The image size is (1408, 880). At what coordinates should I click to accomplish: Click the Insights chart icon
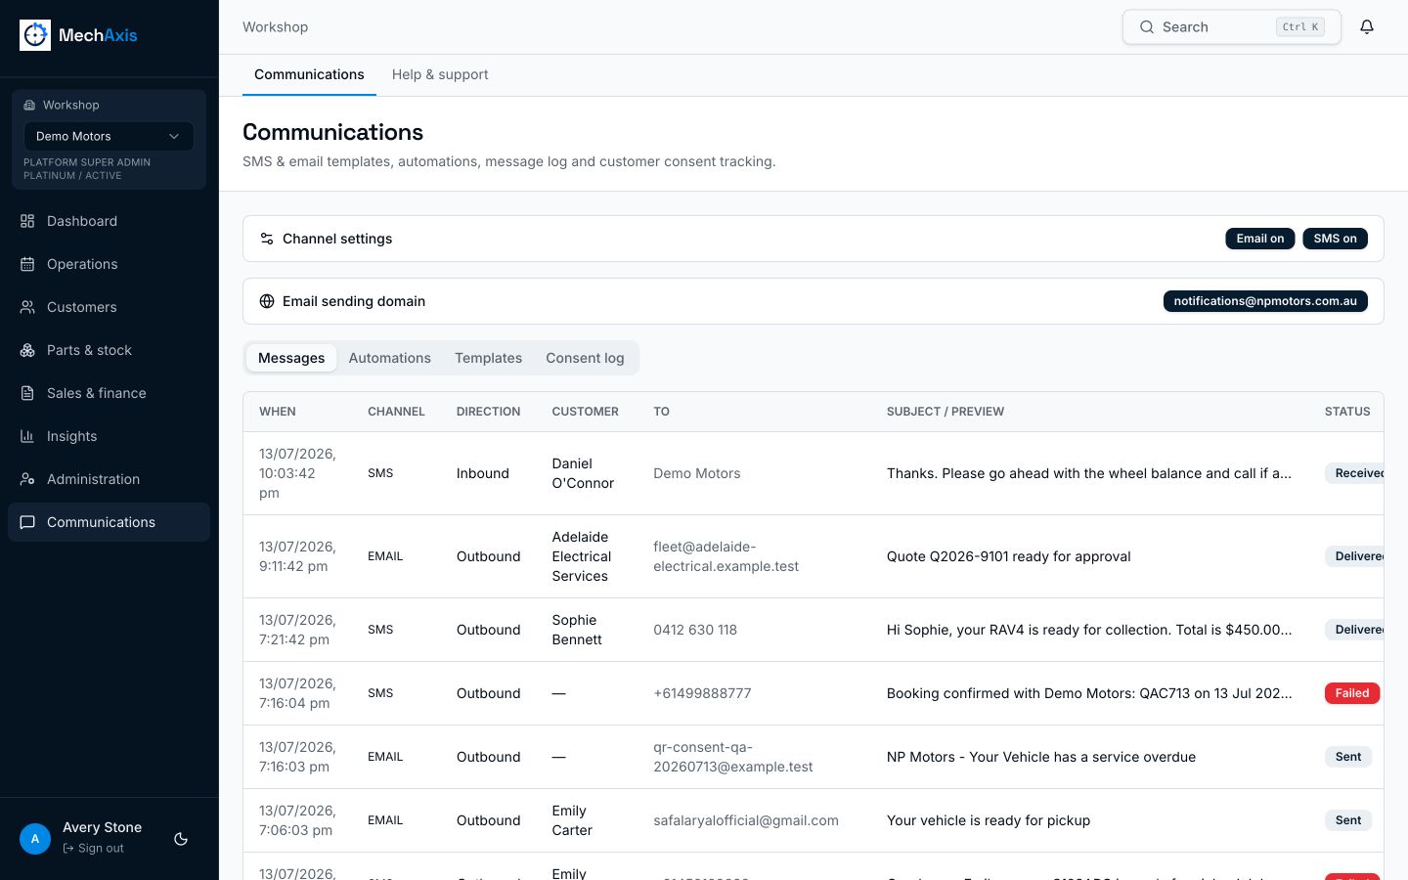click(x=27, y=436)
